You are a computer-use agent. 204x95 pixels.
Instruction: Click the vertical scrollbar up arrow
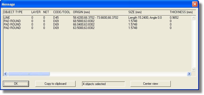194,18
